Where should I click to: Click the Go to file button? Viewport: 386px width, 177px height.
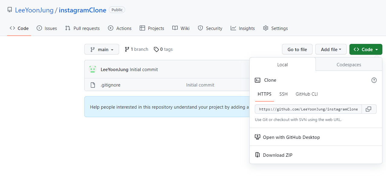tap(297, 49)
